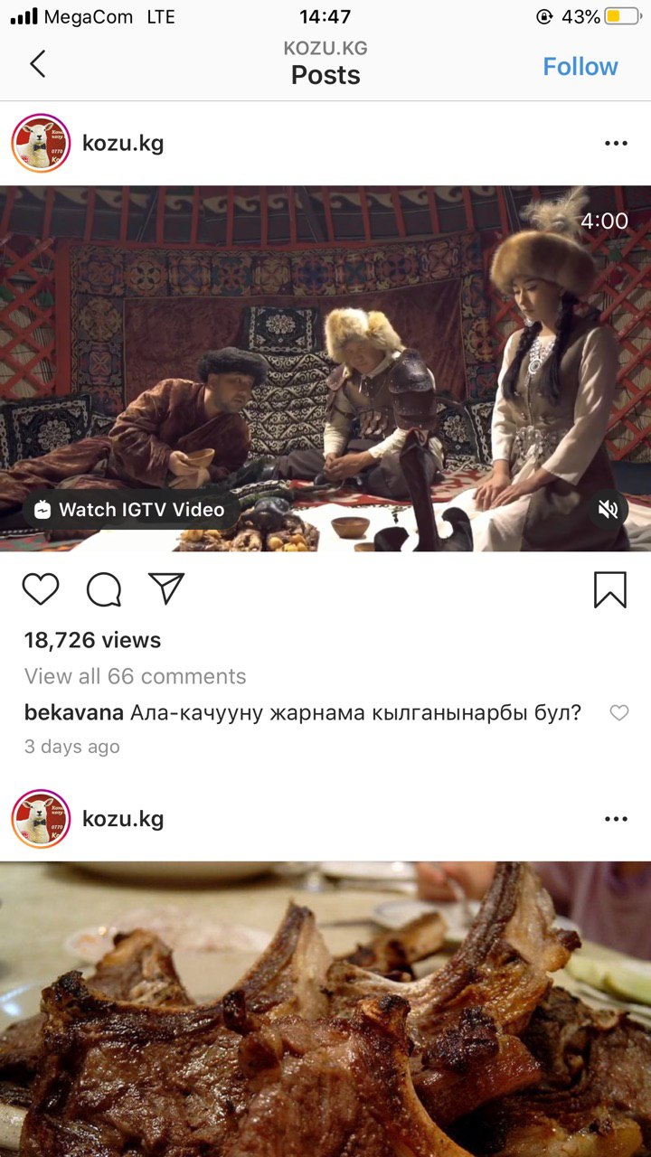Unmute the video with the speaker icon
Screen dimensions: 651x1157
(x=609, y=510)
